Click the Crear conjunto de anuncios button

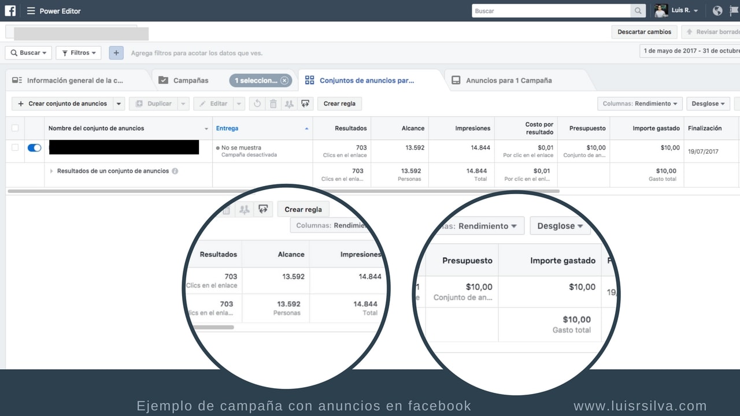pos(62,103)
